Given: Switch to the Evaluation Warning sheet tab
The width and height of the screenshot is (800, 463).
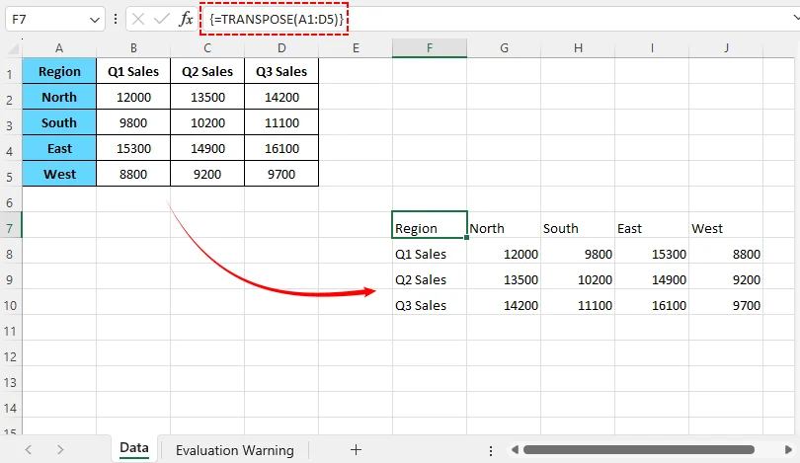Looking at the screenshot, I should click(235, 450).
